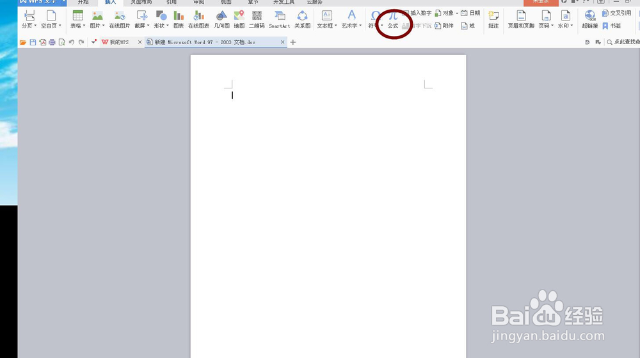Undo the last action
The height and width of the screenshot is (358, 640).
(x=72, y=42)
